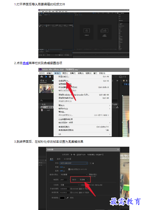Click the black background color swatch
Image resolution: width=143 pixels, height=210 pixels.
tap(62, 198)
